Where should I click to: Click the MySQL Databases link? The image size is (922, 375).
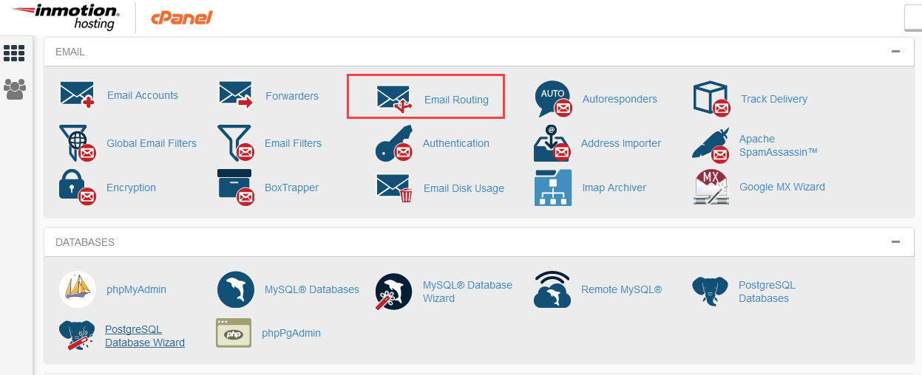312,289
